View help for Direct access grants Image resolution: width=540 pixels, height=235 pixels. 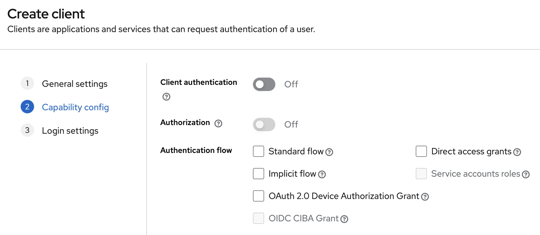click(517, 152)
